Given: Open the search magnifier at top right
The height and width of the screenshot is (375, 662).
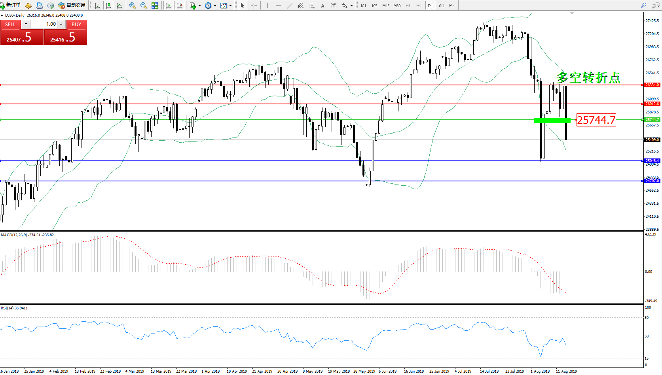Looking at the screenshot, I should pyautogui.click(x=643, y=6).
